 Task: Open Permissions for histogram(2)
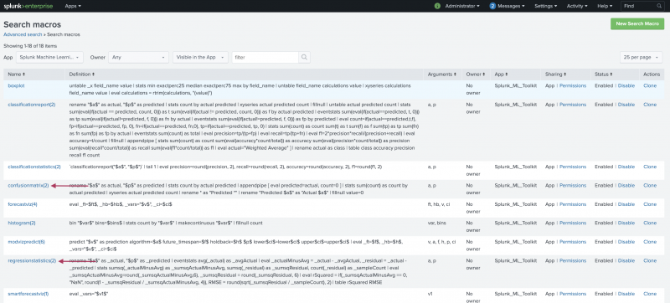tap(573, 223)
